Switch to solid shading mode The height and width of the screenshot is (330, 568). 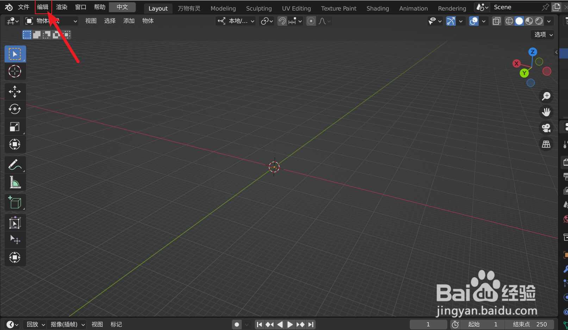coord(519,21)
